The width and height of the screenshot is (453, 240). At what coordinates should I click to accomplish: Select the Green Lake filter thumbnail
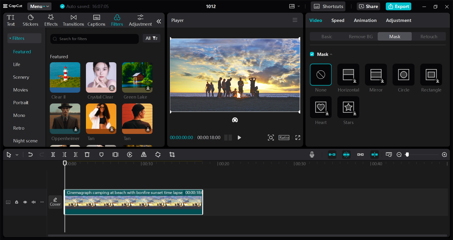pos(137,78)
